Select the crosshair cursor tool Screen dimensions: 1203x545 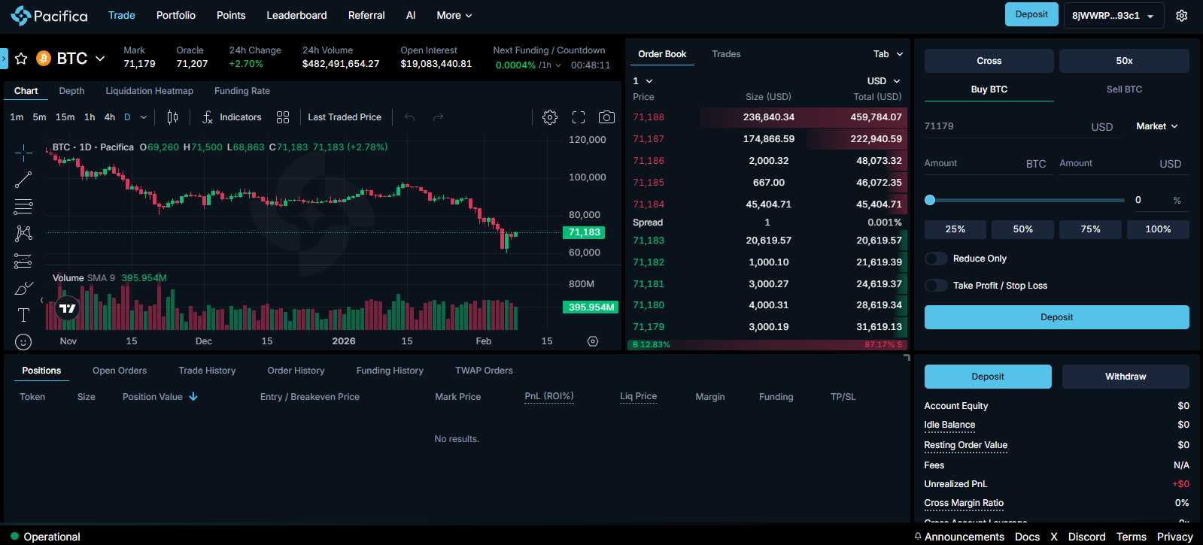[23, 153]
